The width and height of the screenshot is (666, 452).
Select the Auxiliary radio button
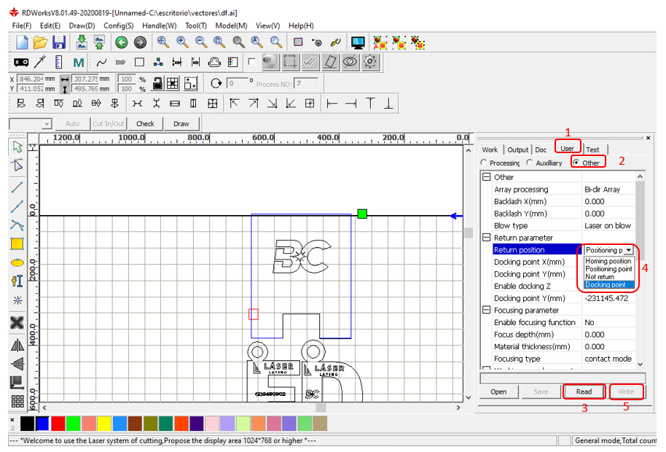(530, 163)
